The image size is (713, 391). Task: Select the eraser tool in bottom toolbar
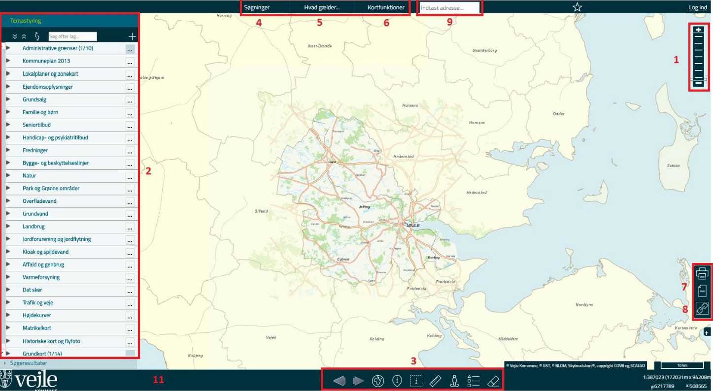click(x=493, y=381)
